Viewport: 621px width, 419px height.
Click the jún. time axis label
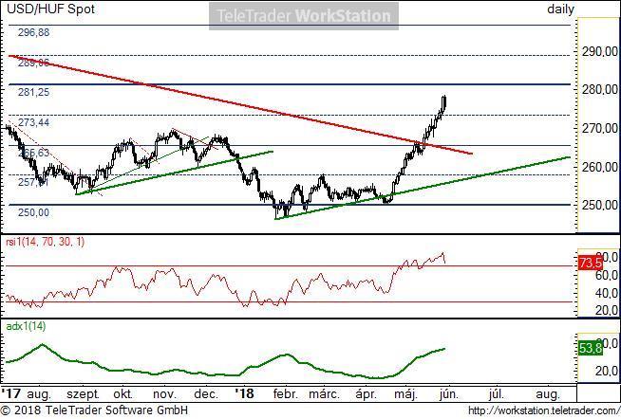tap(449, 394)
